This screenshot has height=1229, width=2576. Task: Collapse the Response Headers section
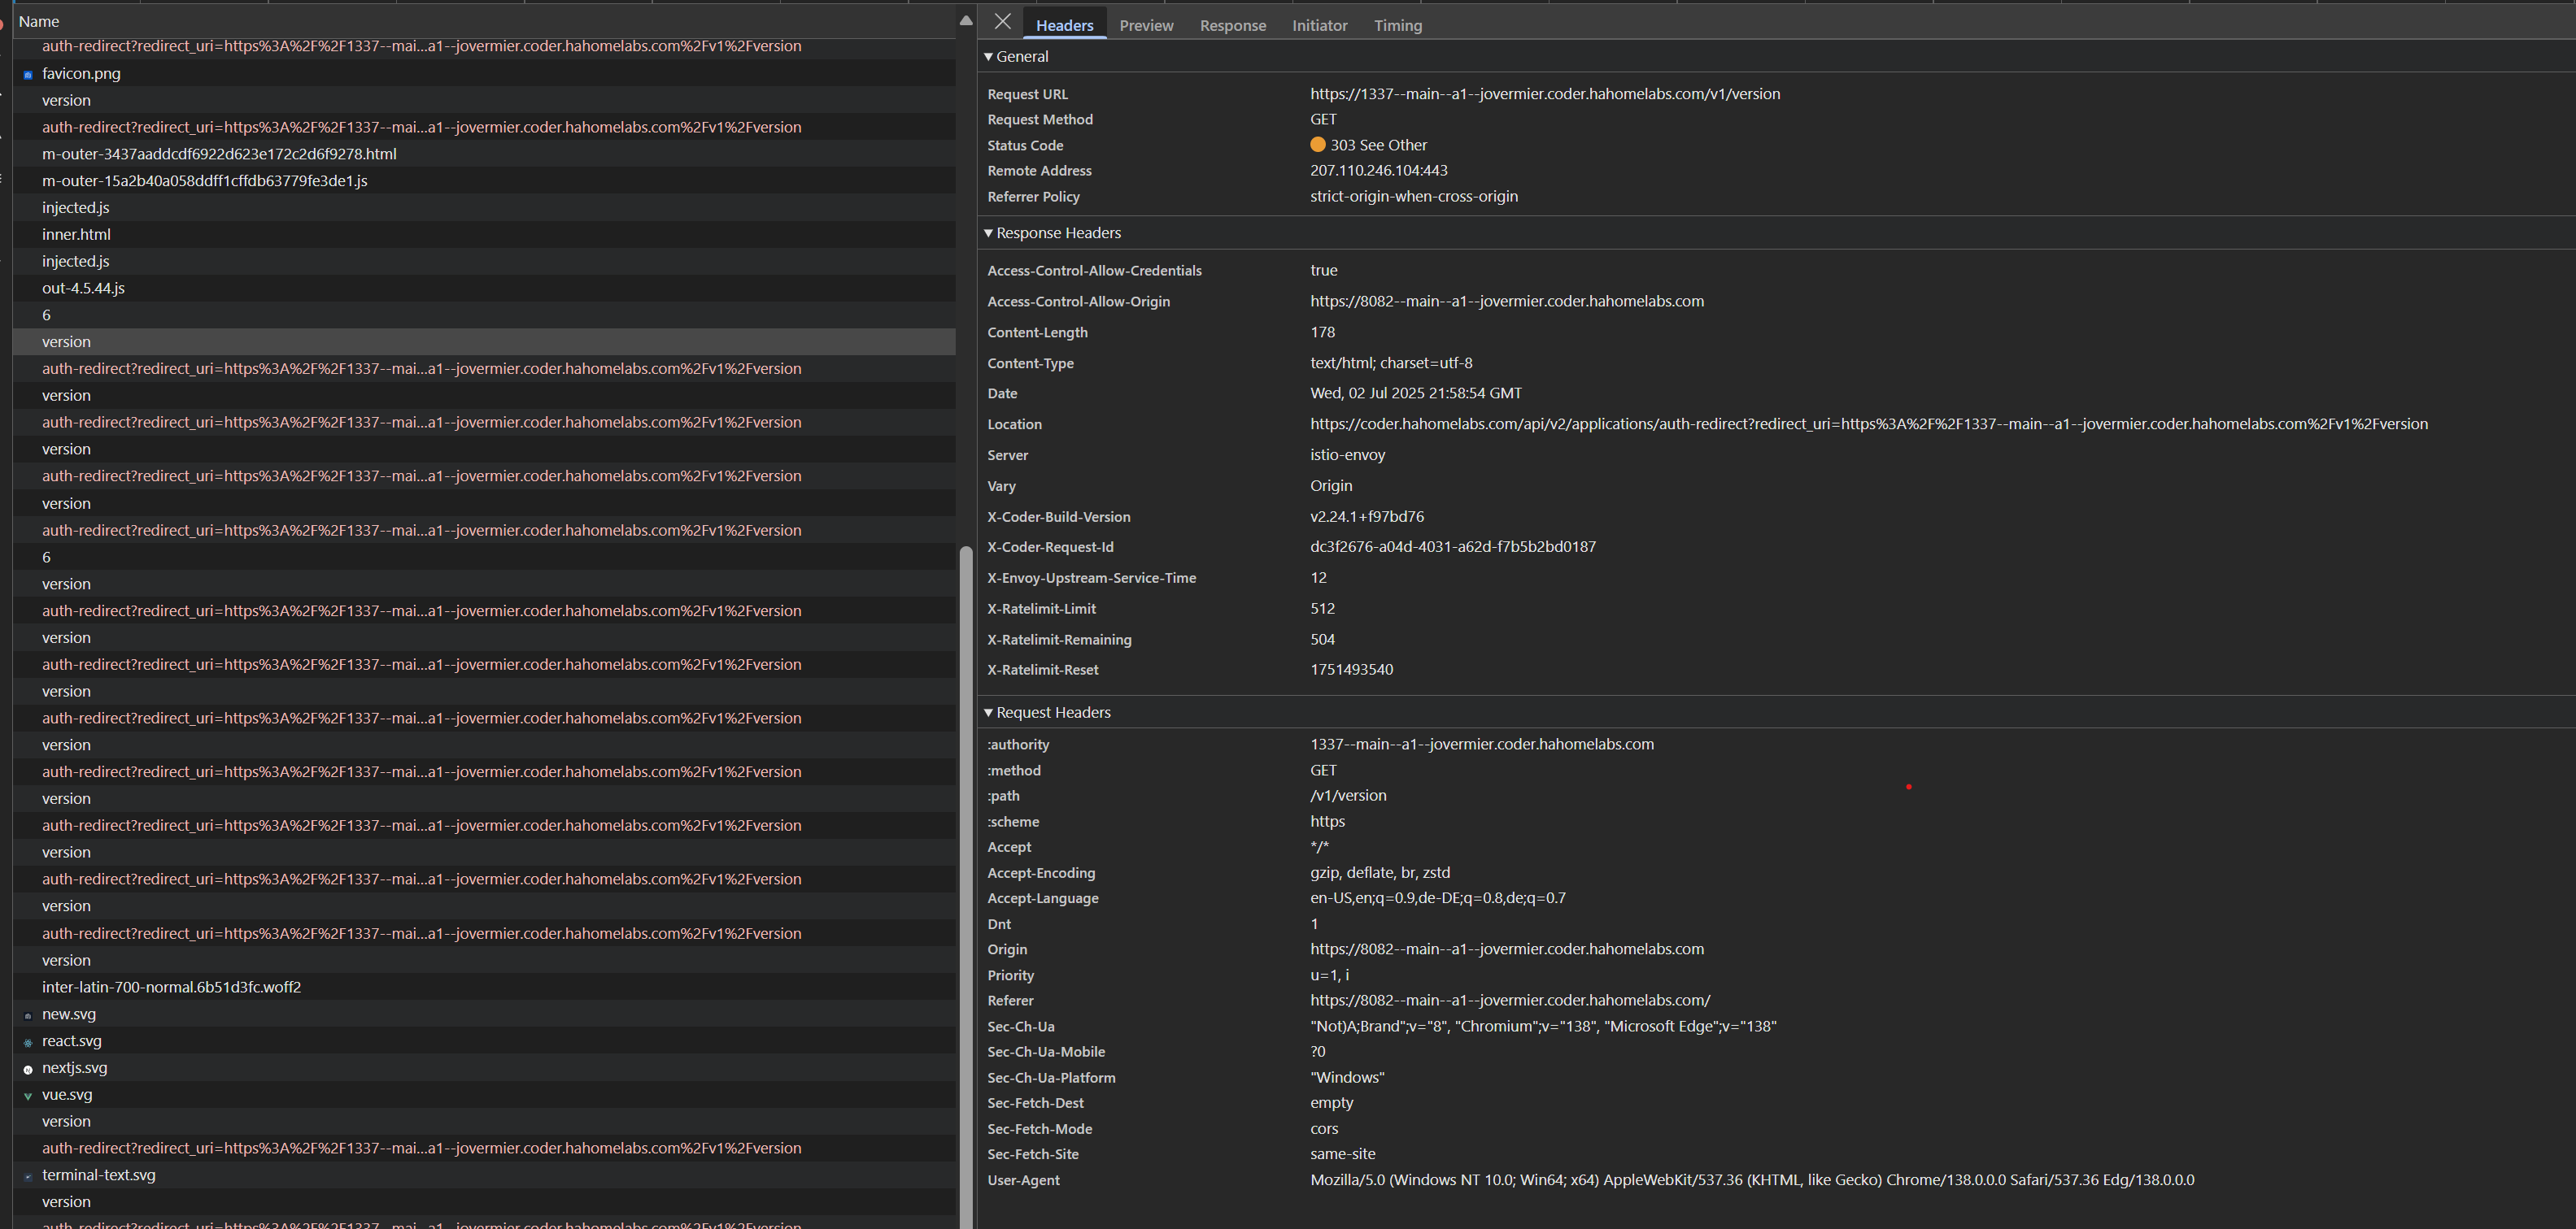click(x=989, y=232)
